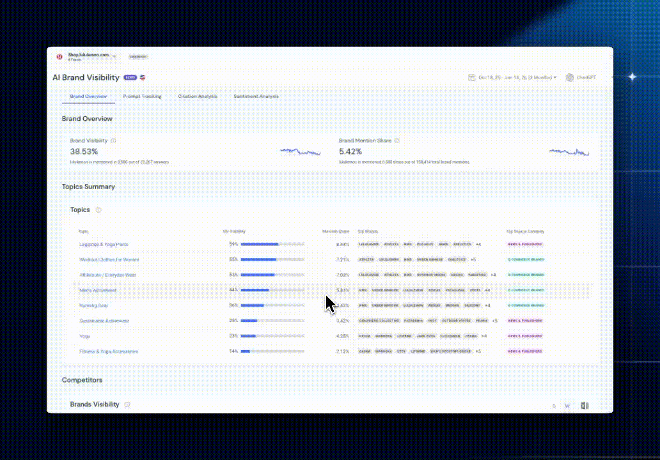Click the ChatGPT logo icon

tap(569, 77)
